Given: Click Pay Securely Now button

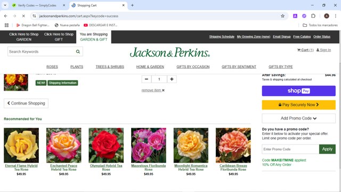Looking at the screenshot, I should (x=298, y=105).
